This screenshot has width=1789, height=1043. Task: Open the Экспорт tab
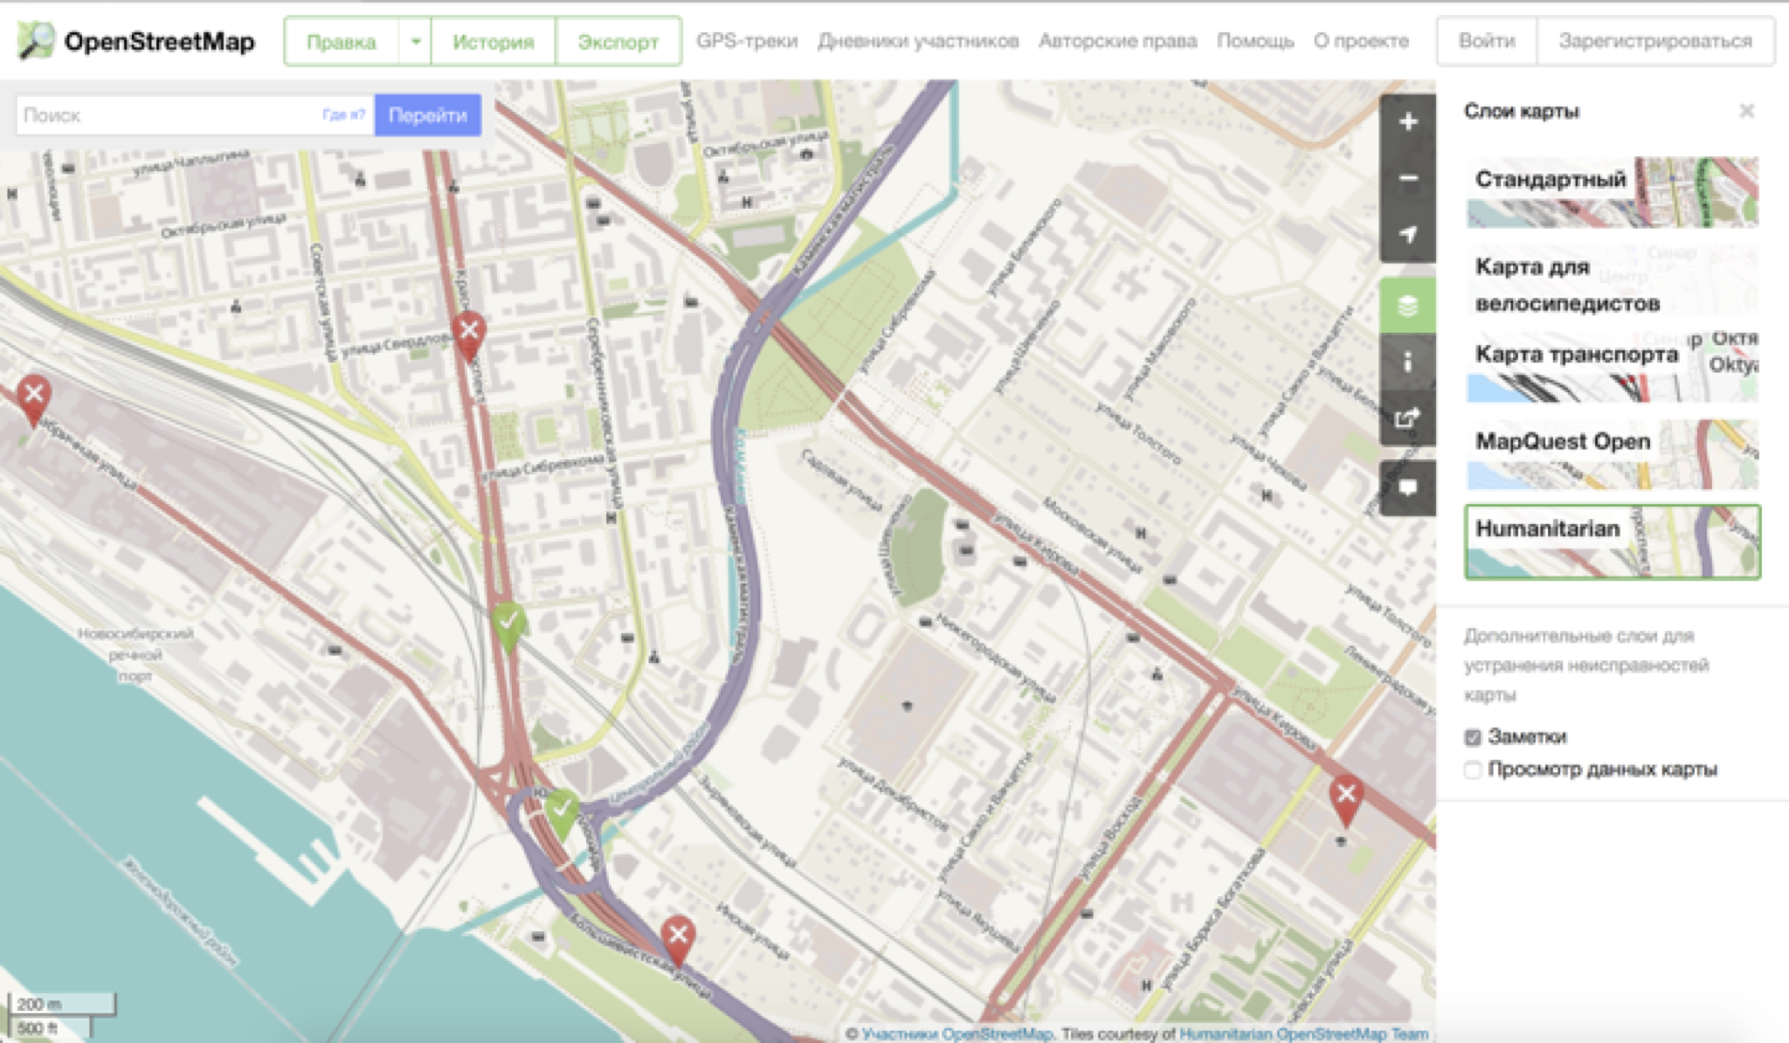tap(618, 41)
